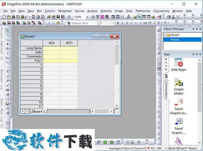Expand the Arrow tool flyout arrow
203x151 pixels.
10,81
